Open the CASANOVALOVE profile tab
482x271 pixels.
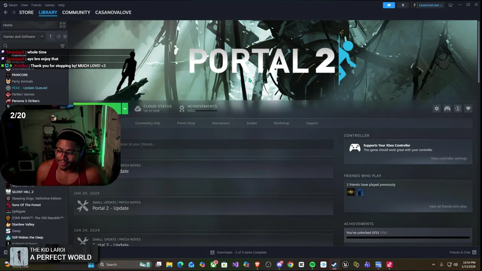(x=113, y=12)
